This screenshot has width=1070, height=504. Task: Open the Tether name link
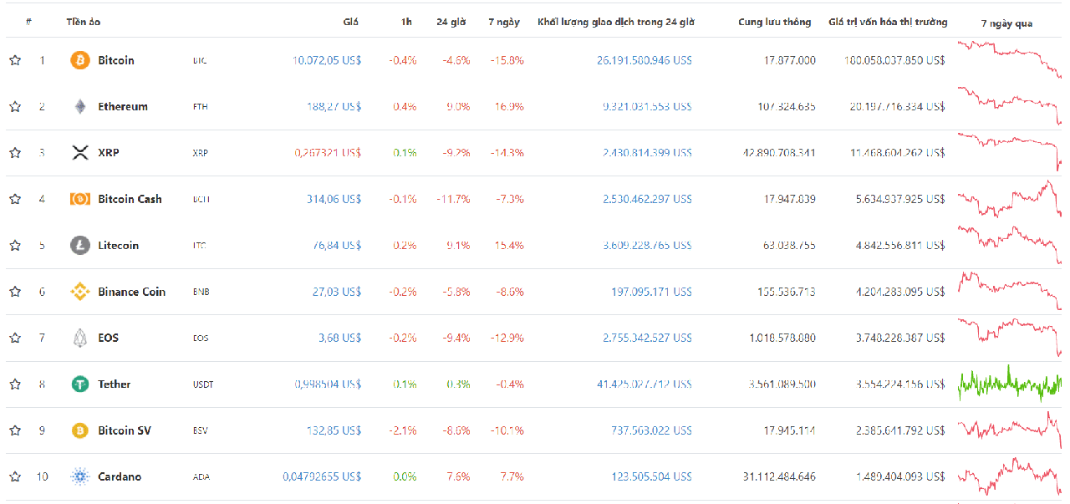[115, 384]
